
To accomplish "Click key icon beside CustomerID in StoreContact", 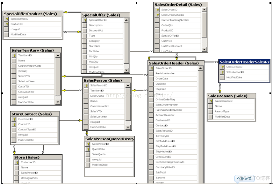I will [14, 119].
